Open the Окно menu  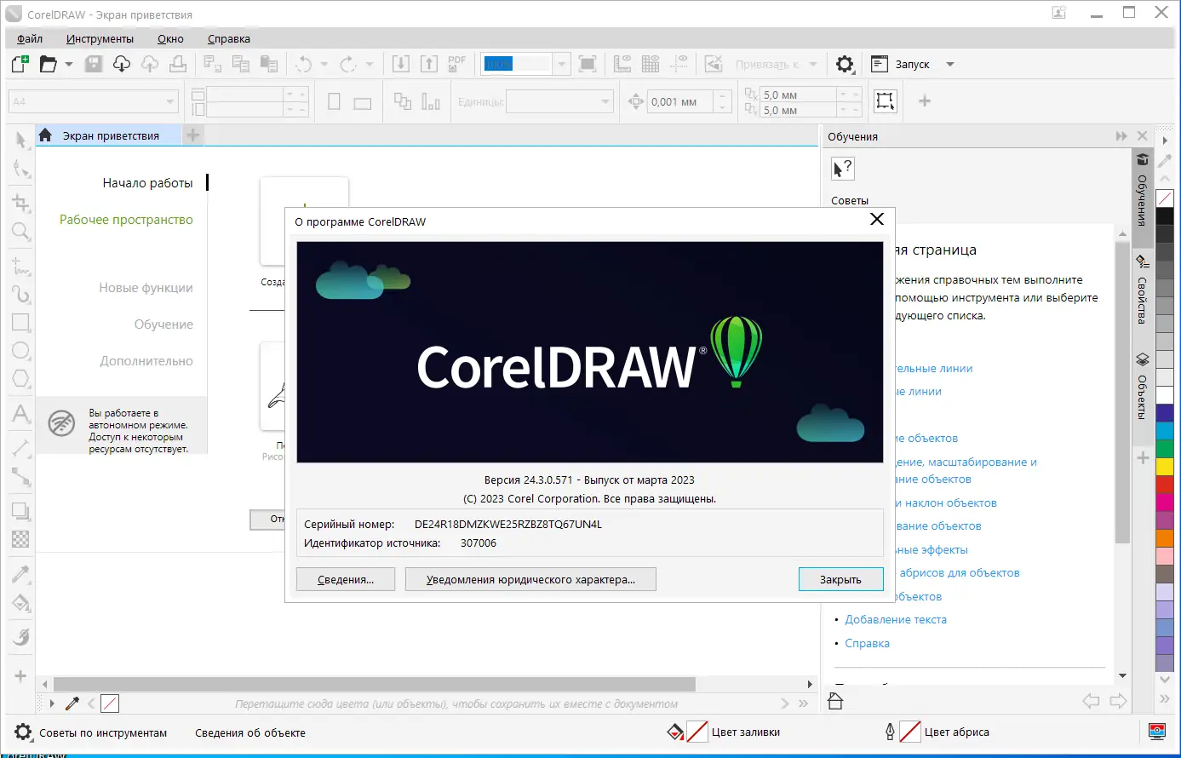pyautogui.click(x=170, y=38)
